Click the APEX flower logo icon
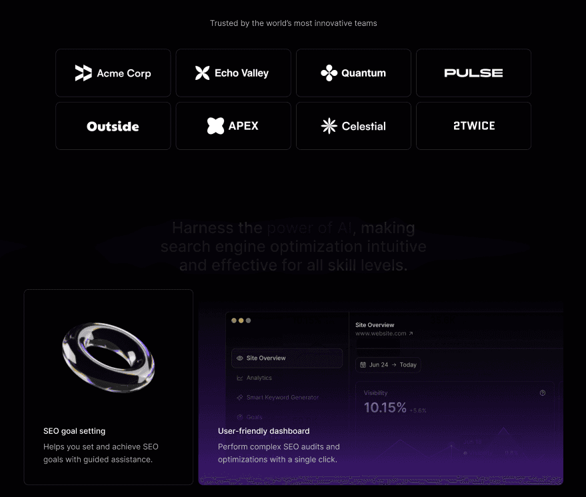The height and width of the screenshot is (497, 586). (x=215, y=125)
